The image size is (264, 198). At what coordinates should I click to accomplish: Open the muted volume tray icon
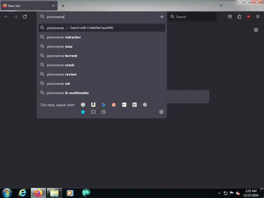(x=238, y=193)
